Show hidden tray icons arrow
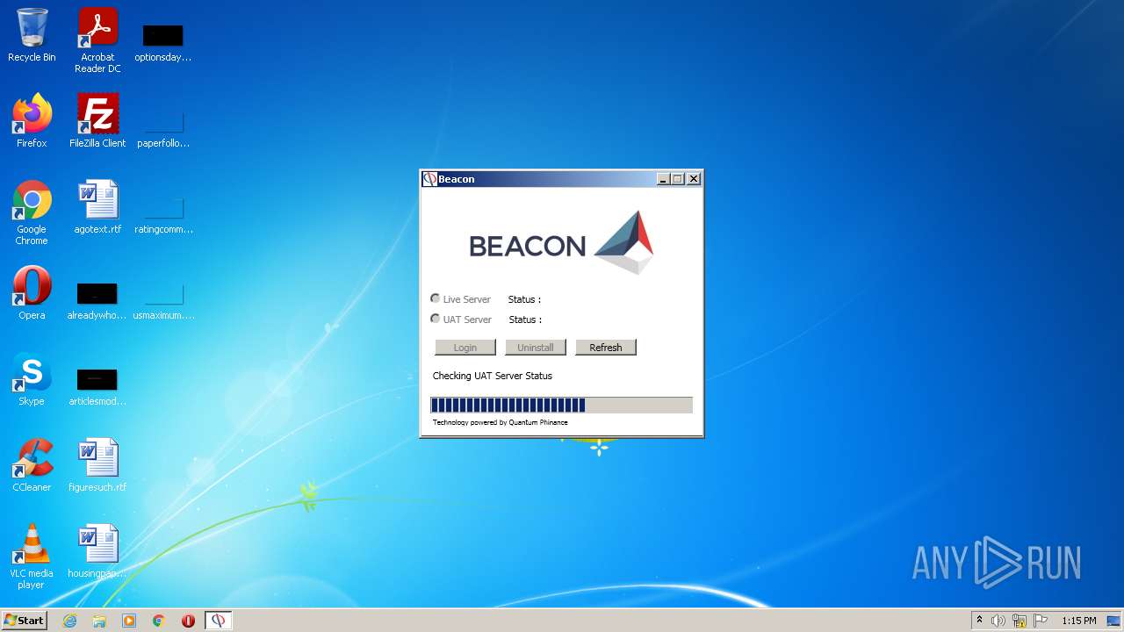This screenshot has height=632, width=1124. coord(979,620)
